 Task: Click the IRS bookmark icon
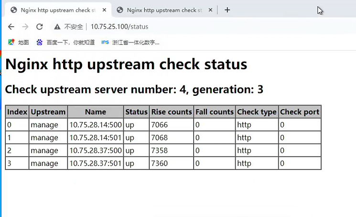tap(105, 42)
